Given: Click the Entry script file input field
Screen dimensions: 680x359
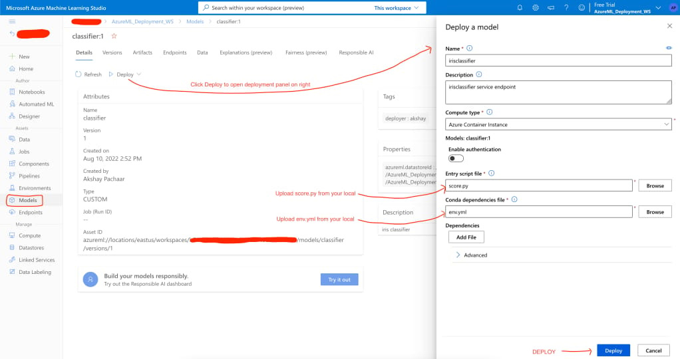Looking at the screenshot, I should [539, 185].
